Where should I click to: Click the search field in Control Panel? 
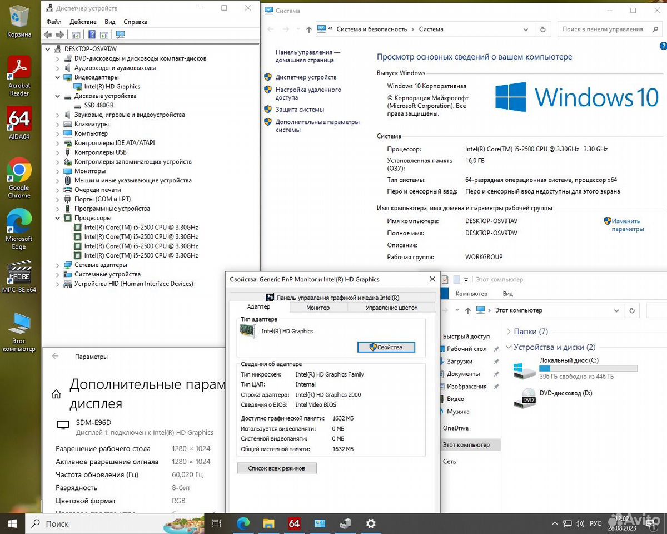609,29
